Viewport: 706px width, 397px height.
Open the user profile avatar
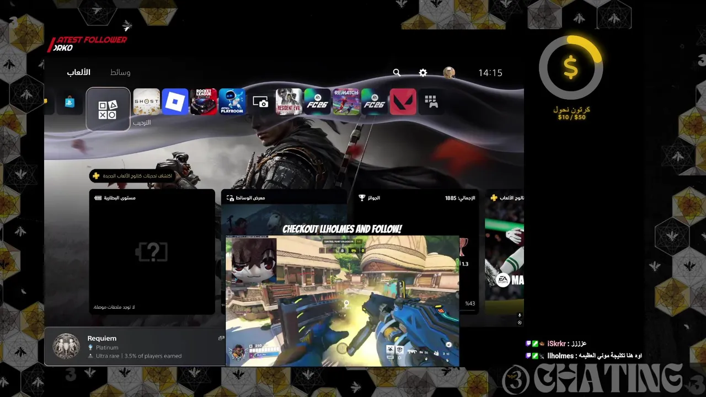[449, 72]
